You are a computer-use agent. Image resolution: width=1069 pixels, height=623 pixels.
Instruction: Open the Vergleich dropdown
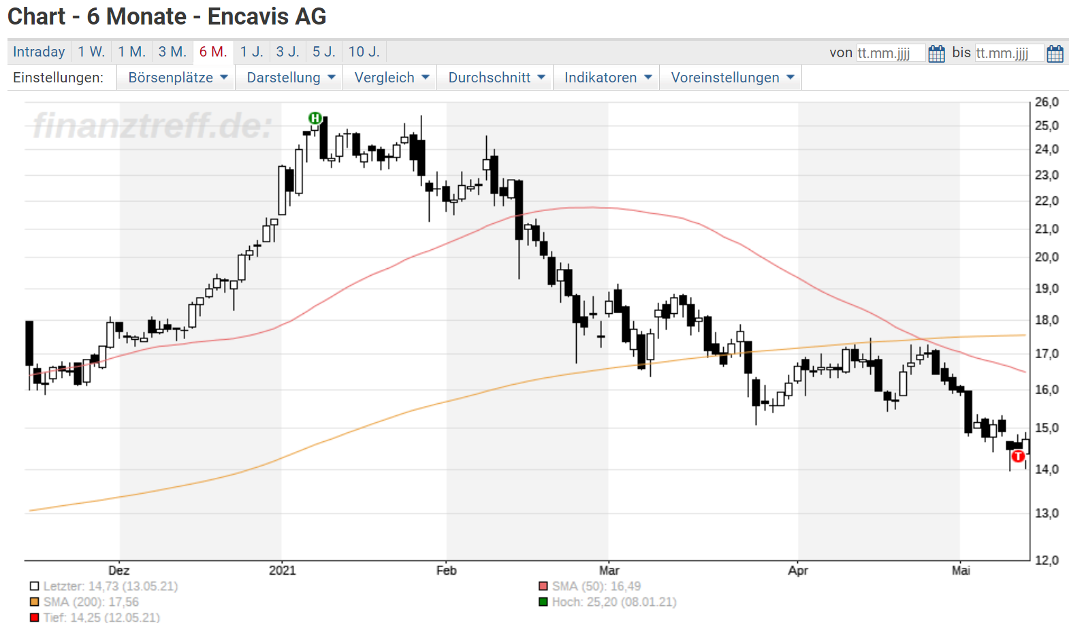(391, 78)
